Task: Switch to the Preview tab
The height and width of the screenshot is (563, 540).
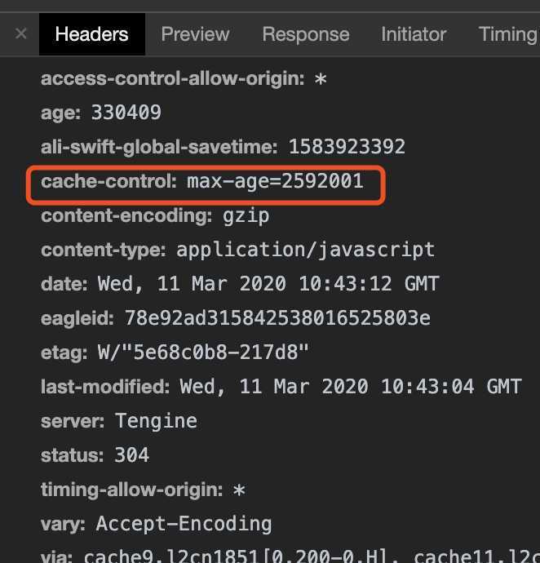Action: coord(195,34)
